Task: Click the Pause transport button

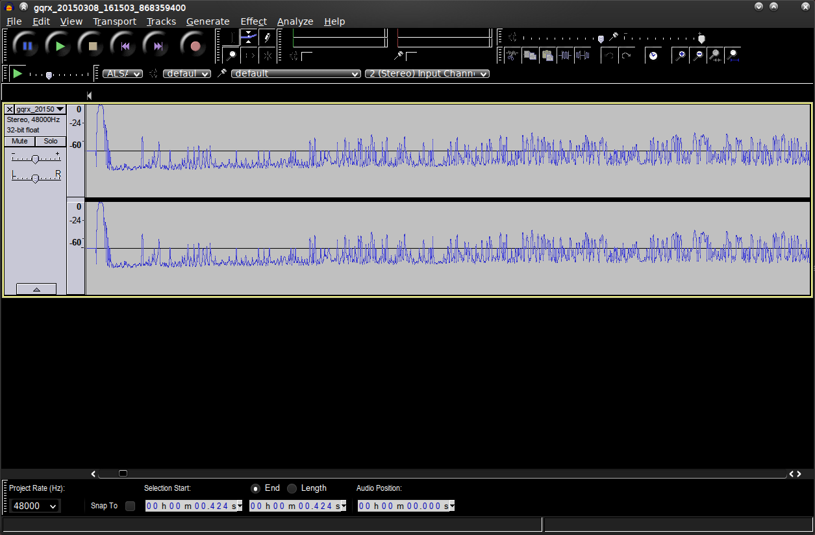Action: 27,46
